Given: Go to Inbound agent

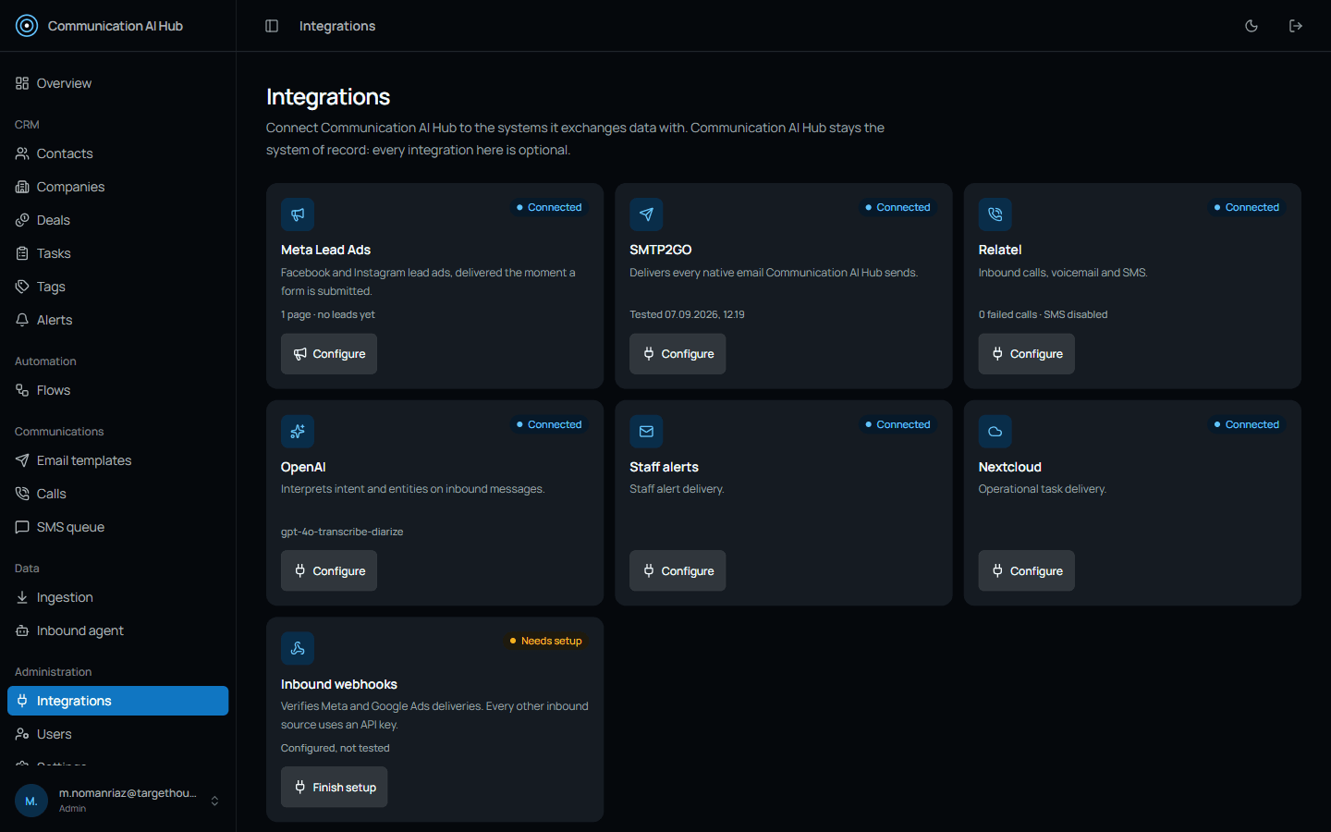Looking at the screenshot, I should point(118,630).
